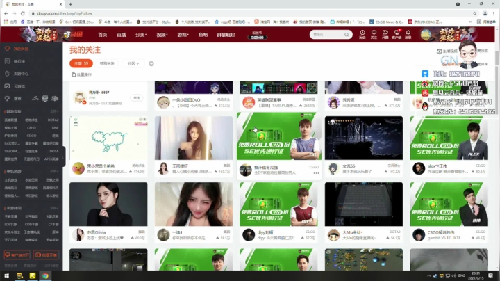Click the search magnifier icon
The height and width of the screenshot is (281, 500).
tap(347, 35)
